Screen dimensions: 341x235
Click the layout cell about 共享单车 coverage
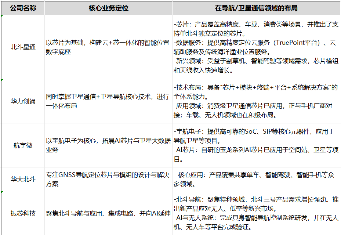(x=256, y=179)
